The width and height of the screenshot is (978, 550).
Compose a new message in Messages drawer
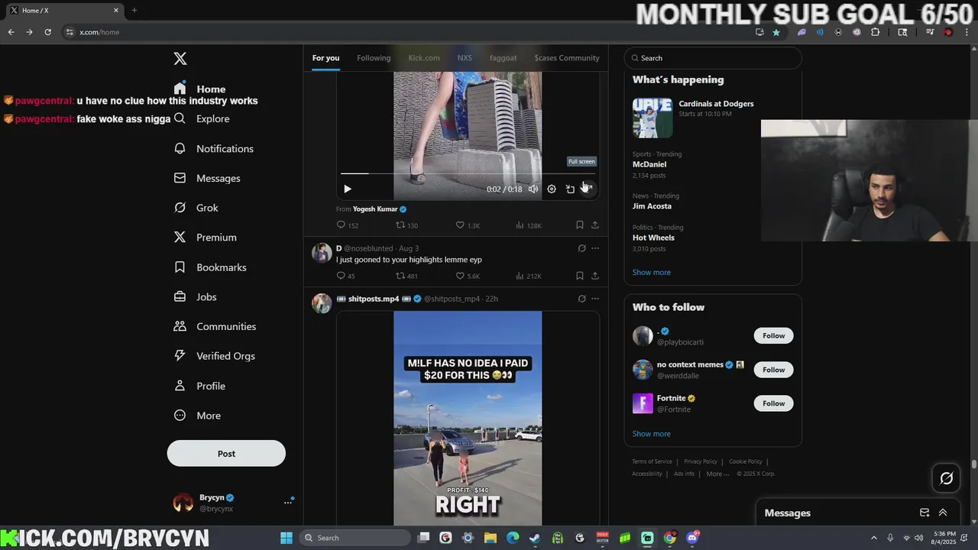click(925, 513)
